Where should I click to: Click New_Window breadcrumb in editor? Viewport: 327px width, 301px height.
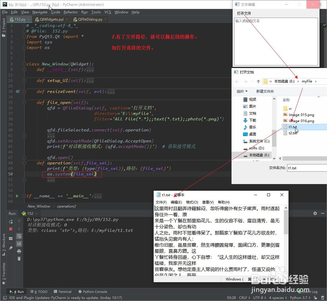pos(39,206)
